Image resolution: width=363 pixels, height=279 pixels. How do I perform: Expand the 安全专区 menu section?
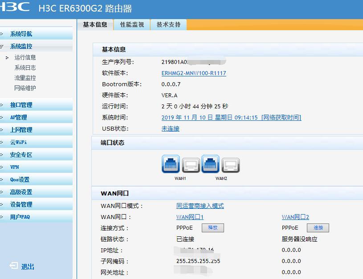tap(36, 155)
